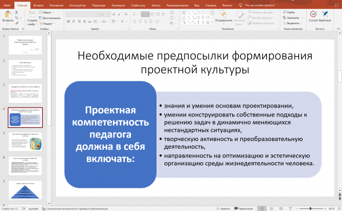Click the Cut scissors icon
The image size is (342, 211).
pyautogui.click(x=16, y=11)
